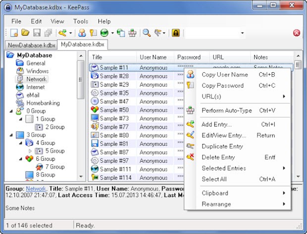The image size is (307, 234).
Task: Open the Rearrange submenu
Action: coord(237,204)
